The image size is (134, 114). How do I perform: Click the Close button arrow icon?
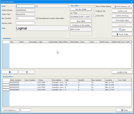coord(122,110)
